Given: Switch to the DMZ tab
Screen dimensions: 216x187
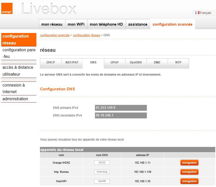Looking at the screenshot, I should coord(157,62).
